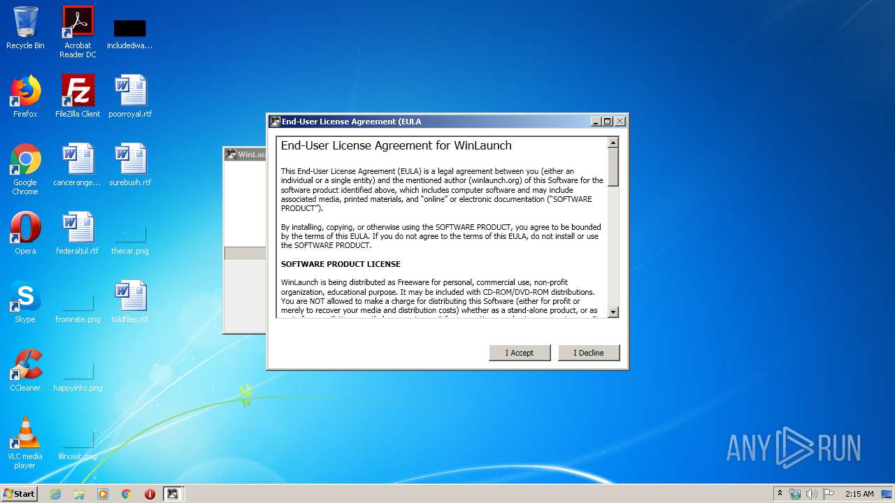
Task: Open CCleaner desktop shortcut
Action: [x=25, y=370]
